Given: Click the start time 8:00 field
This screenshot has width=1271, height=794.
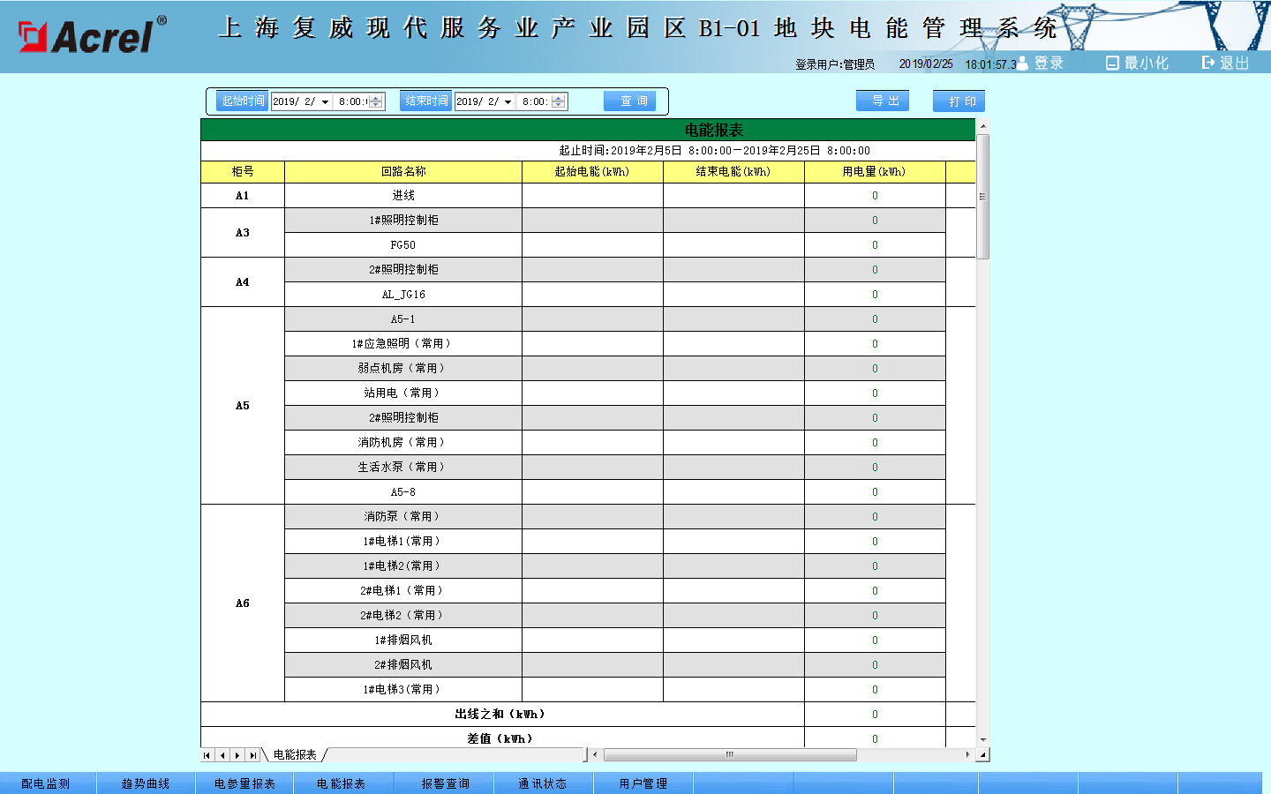Looking at the screenshot, I should 352,101.
